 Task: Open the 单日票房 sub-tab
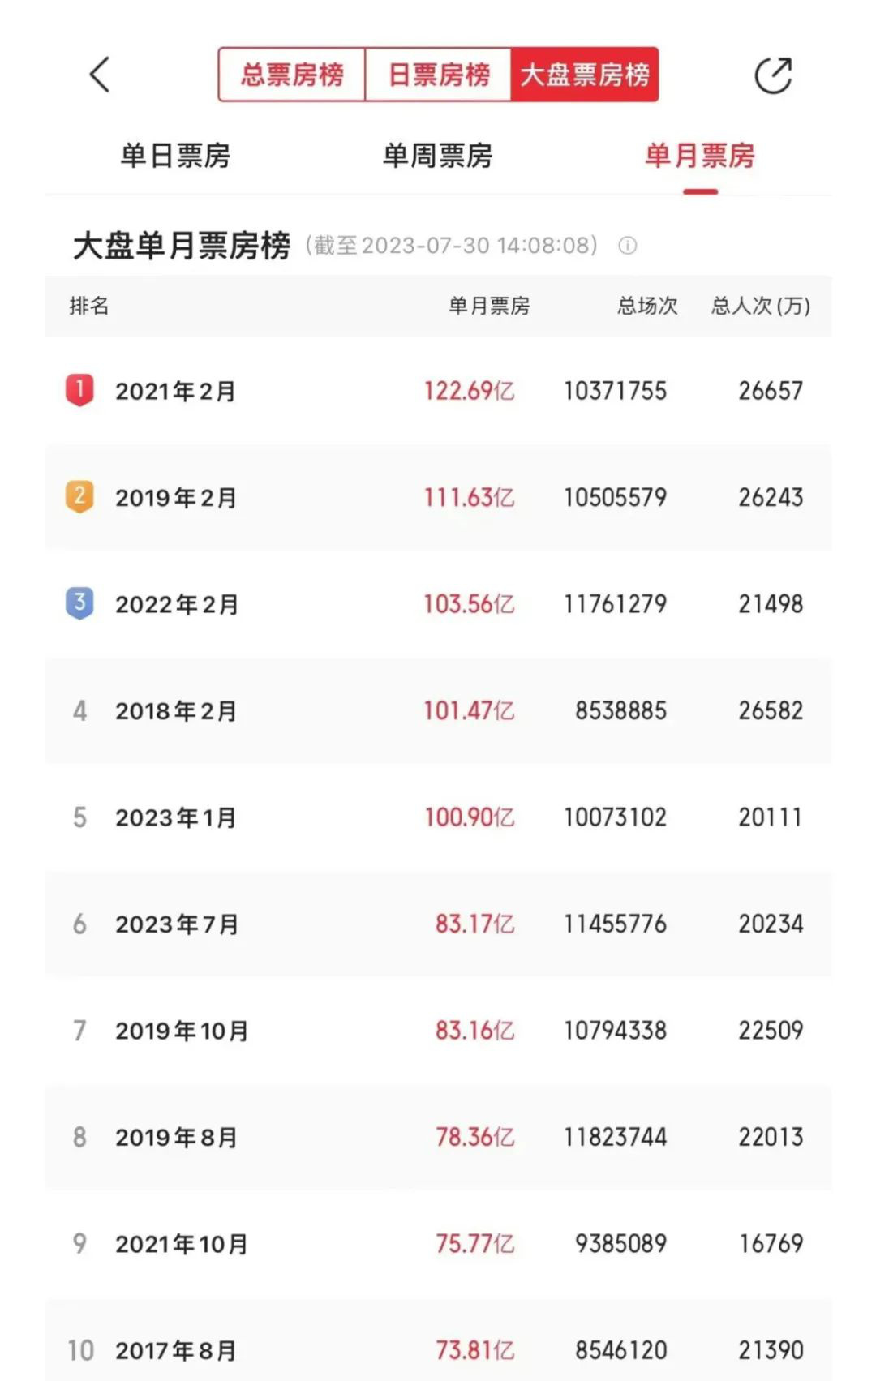pos(175,156)
